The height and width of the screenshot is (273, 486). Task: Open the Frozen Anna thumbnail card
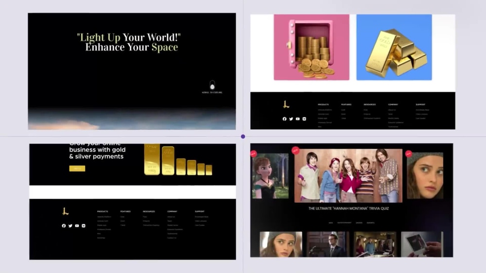pos(270,176)
